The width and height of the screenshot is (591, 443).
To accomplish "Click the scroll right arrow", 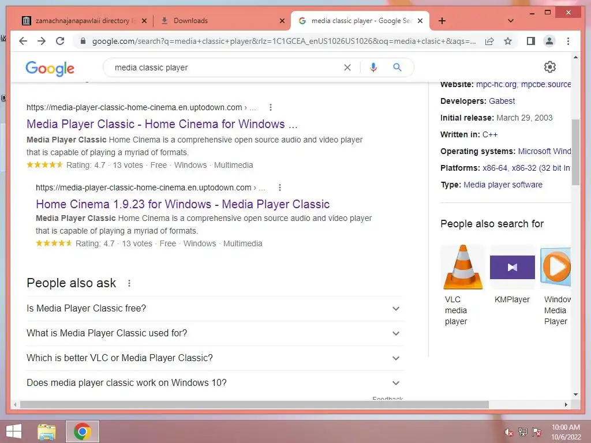I will click(x=566, y=404).
